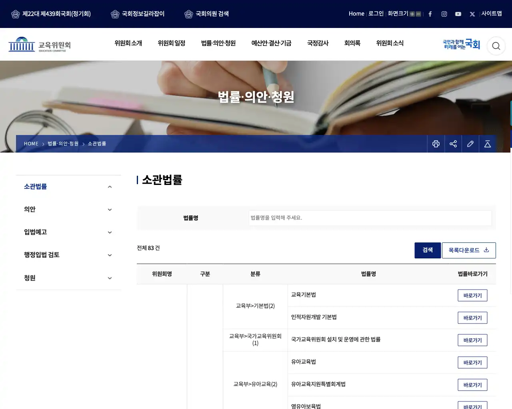Click the 로그인 link

click(x=376, y=14)
